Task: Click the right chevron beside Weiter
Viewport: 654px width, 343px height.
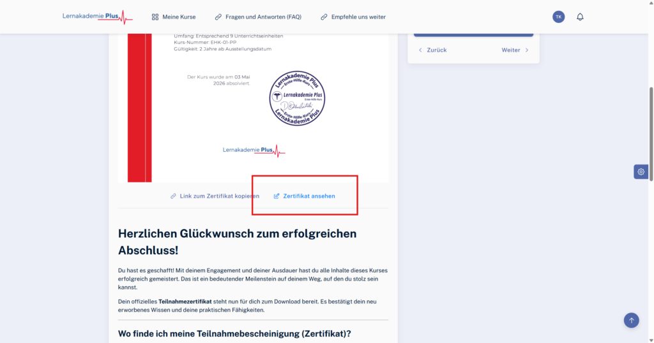Action: [527, 50]
